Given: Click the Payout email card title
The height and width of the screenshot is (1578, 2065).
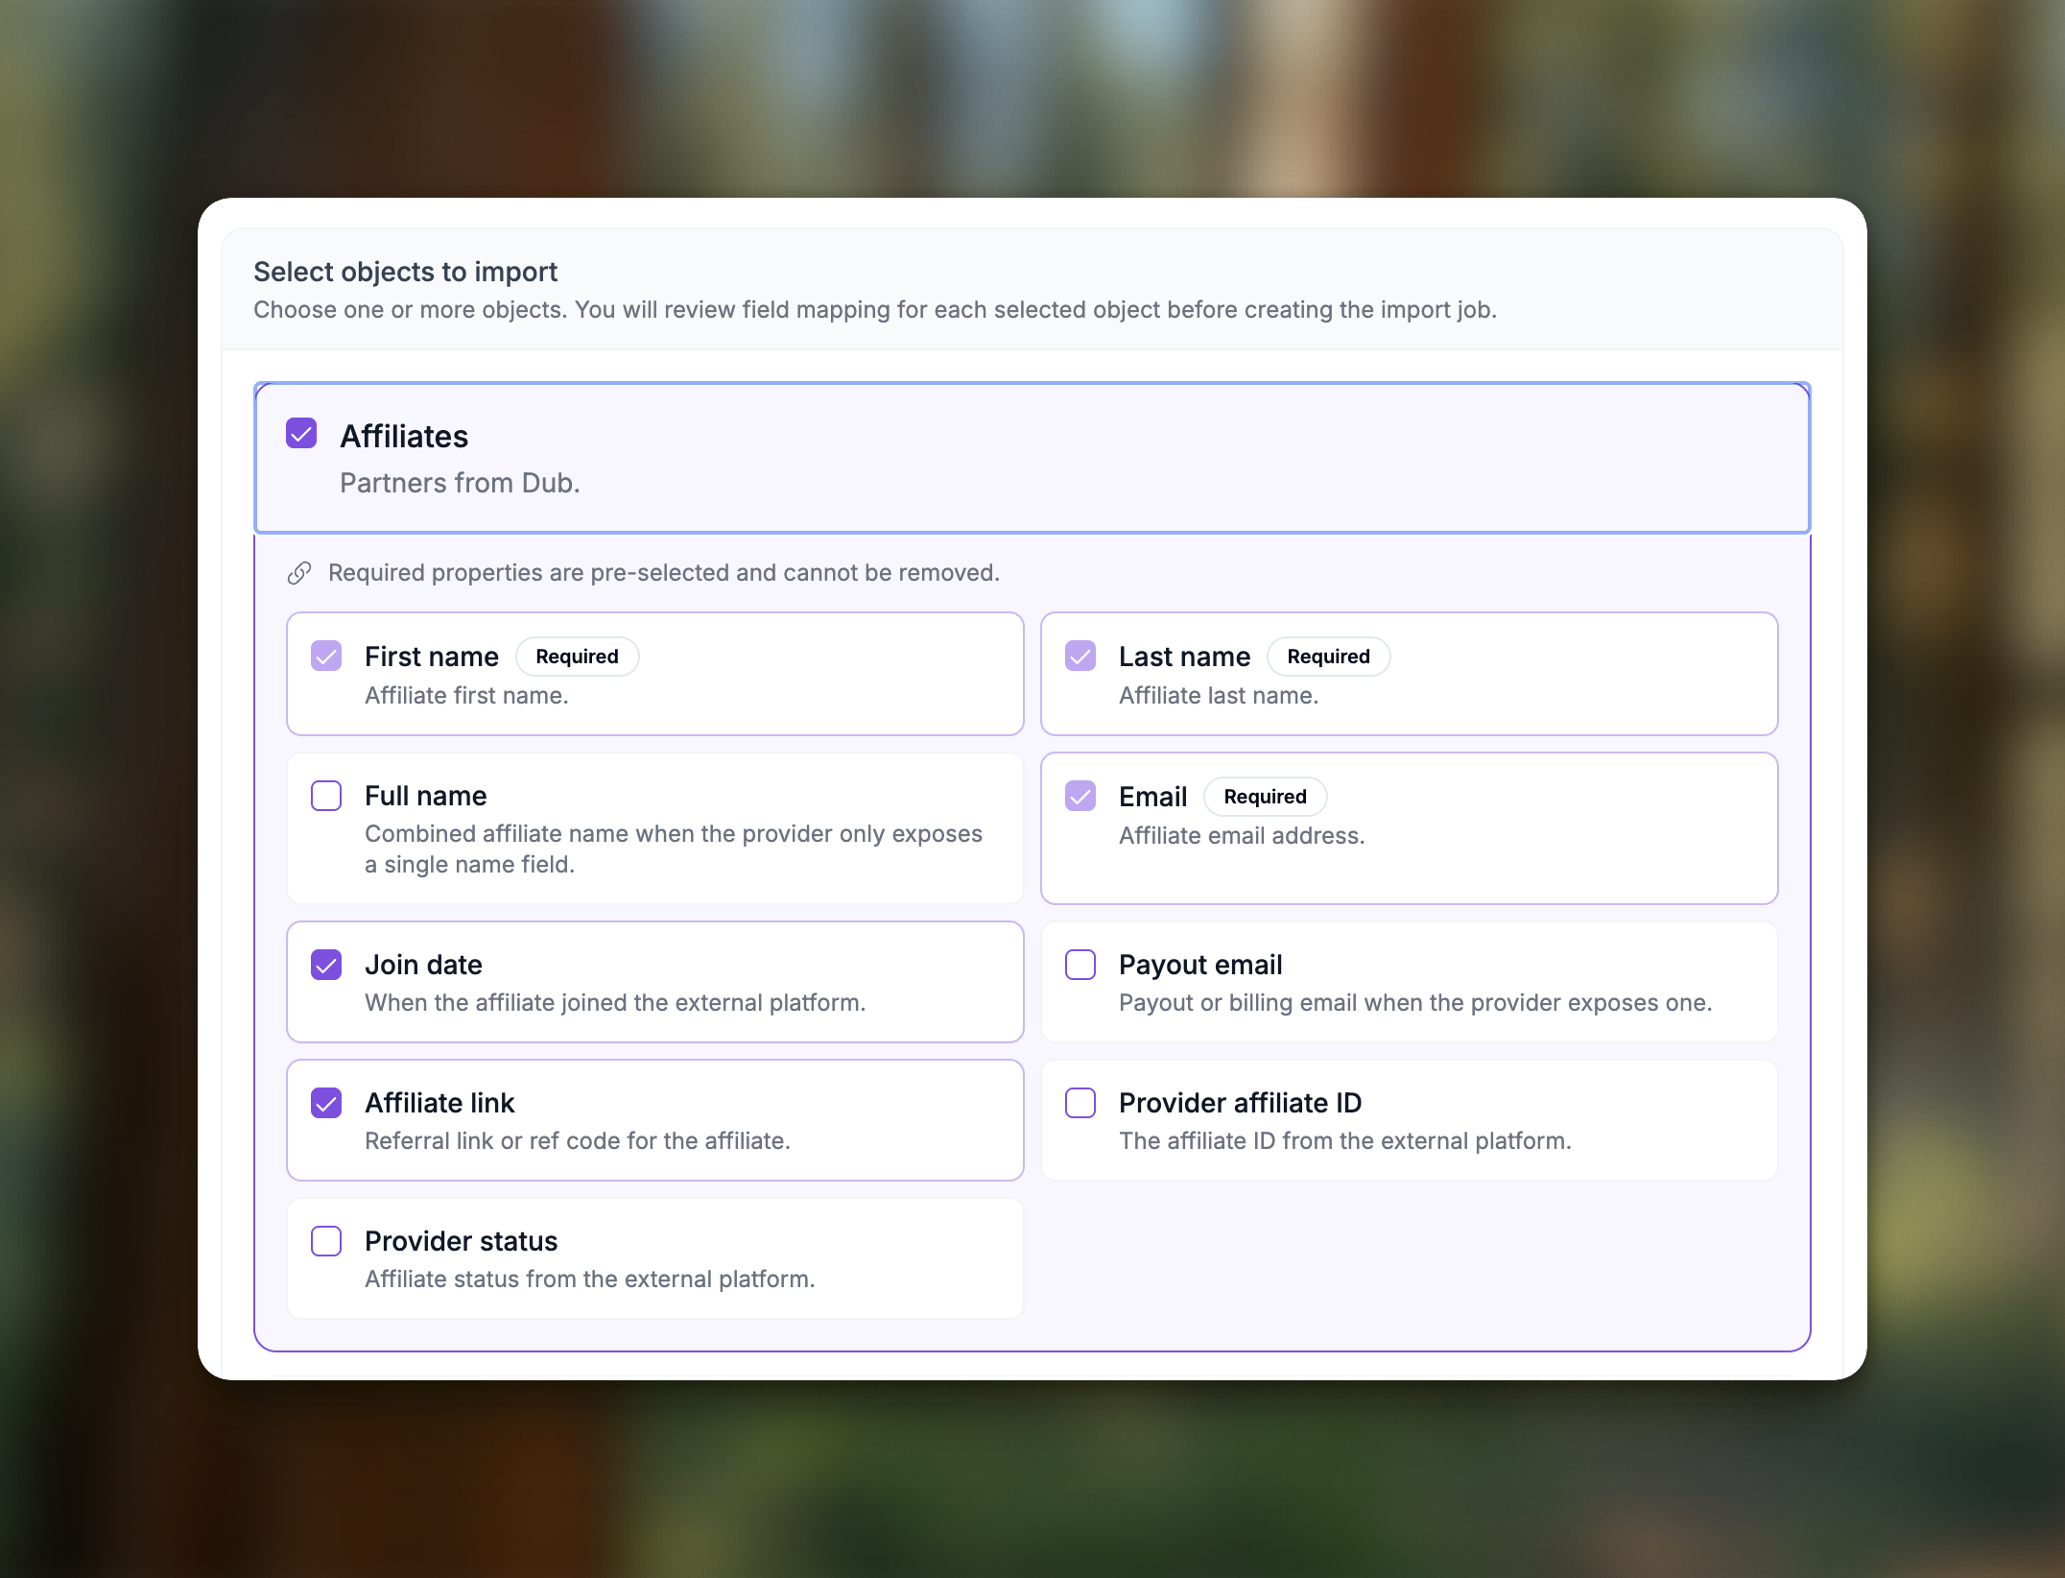Looking at the screenshot, I should pos(1200,965).
